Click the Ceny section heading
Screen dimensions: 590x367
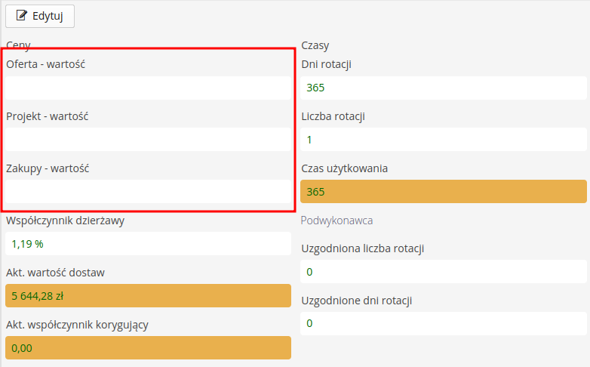(18, 45)
